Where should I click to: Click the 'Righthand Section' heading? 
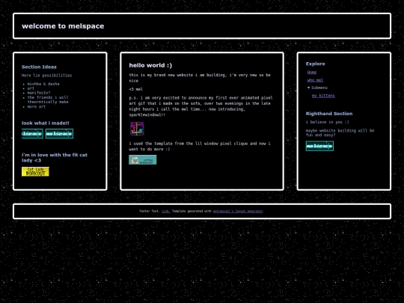click(x=329, y=114)
